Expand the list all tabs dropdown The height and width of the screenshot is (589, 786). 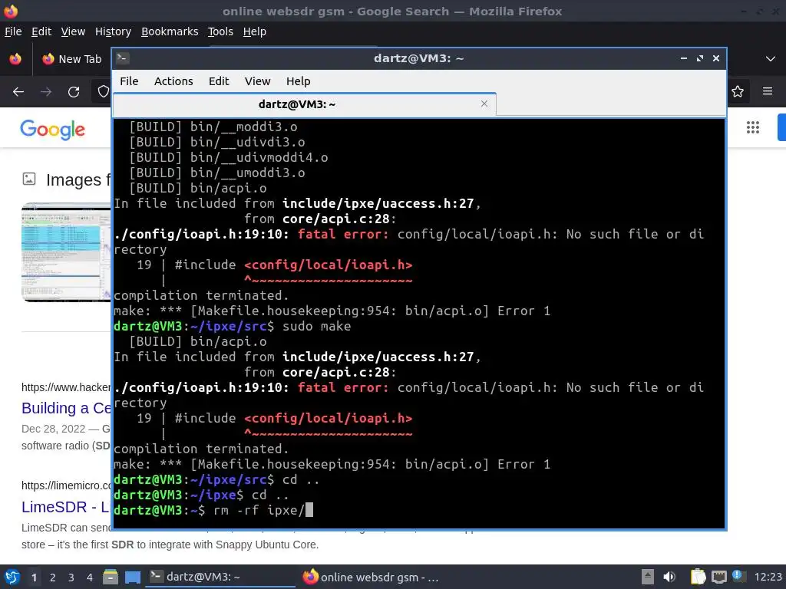click(771, 58)
